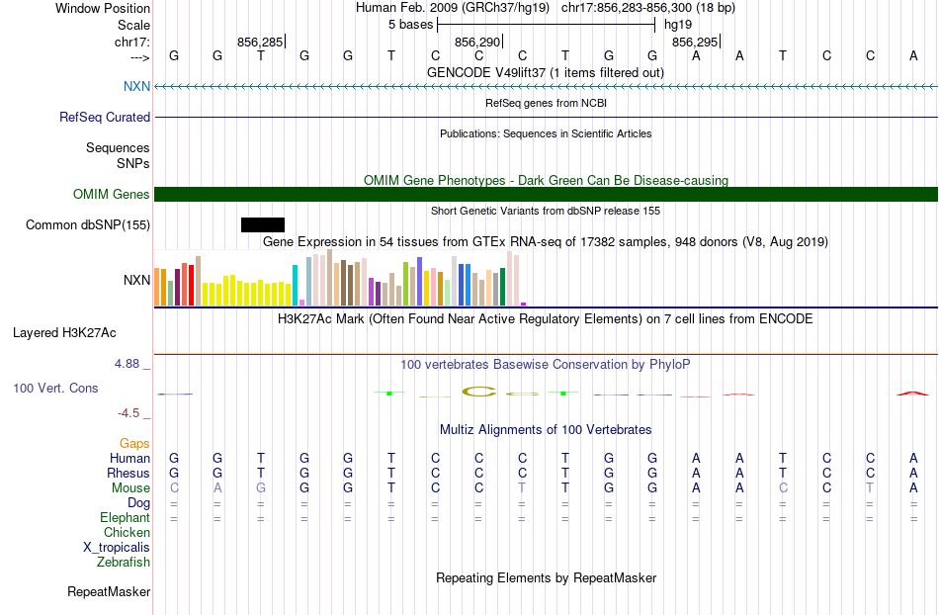The height and width of the screenshot is (615, 939).
Task: Select the Zebrafish alignment row label
Action: coord(124,562)
